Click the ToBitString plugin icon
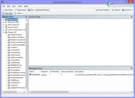 tap(9, 80)
